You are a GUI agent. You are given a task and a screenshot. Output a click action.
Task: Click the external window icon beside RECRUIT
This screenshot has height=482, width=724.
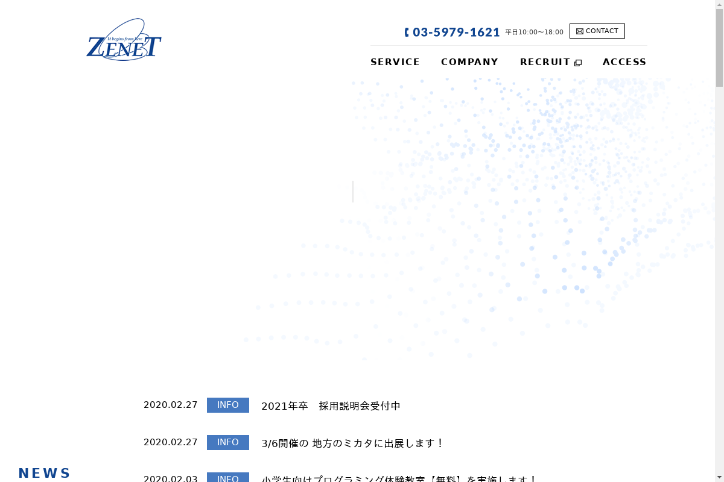(578, 63)
